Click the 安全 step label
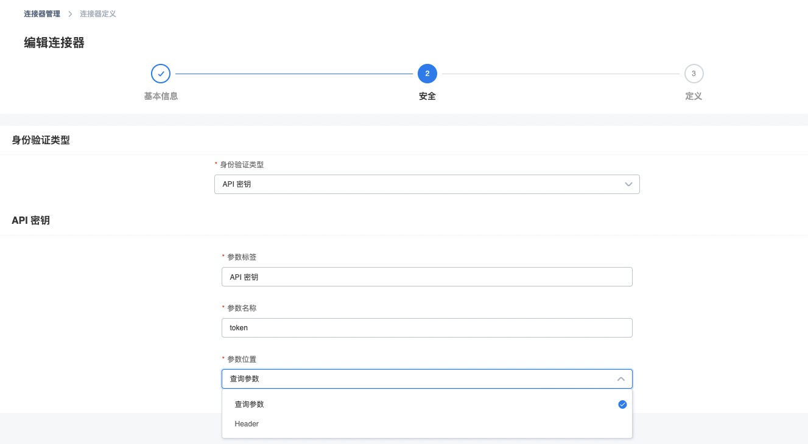This screenshot has width=808, height=444. tap(427, 96)
